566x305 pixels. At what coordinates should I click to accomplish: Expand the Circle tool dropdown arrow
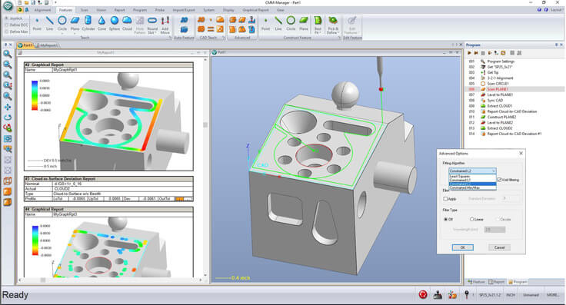62,33
